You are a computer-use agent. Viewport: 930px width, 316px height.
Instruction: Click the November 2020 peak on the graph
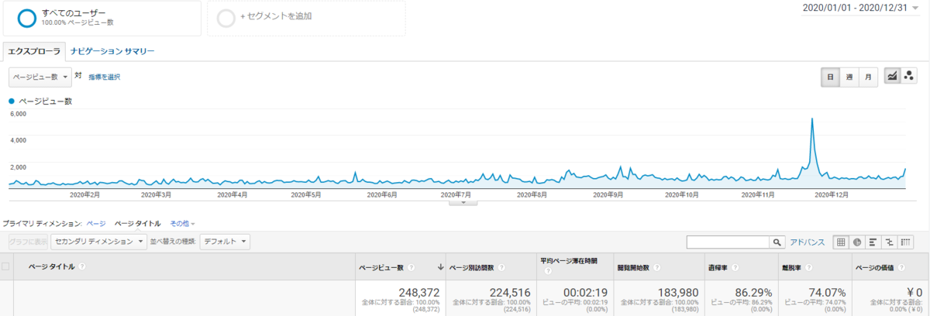(811, 118)
